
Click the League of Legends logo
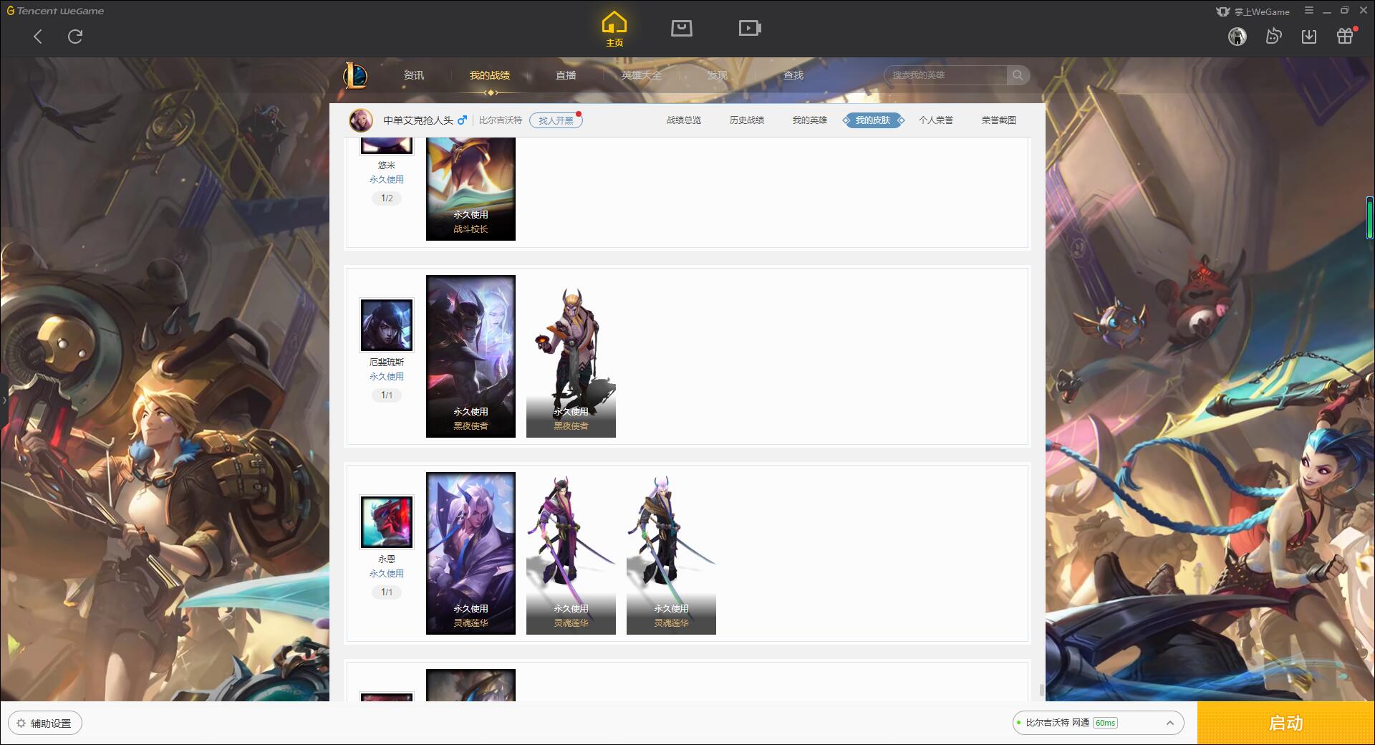(x=355, y=75)
